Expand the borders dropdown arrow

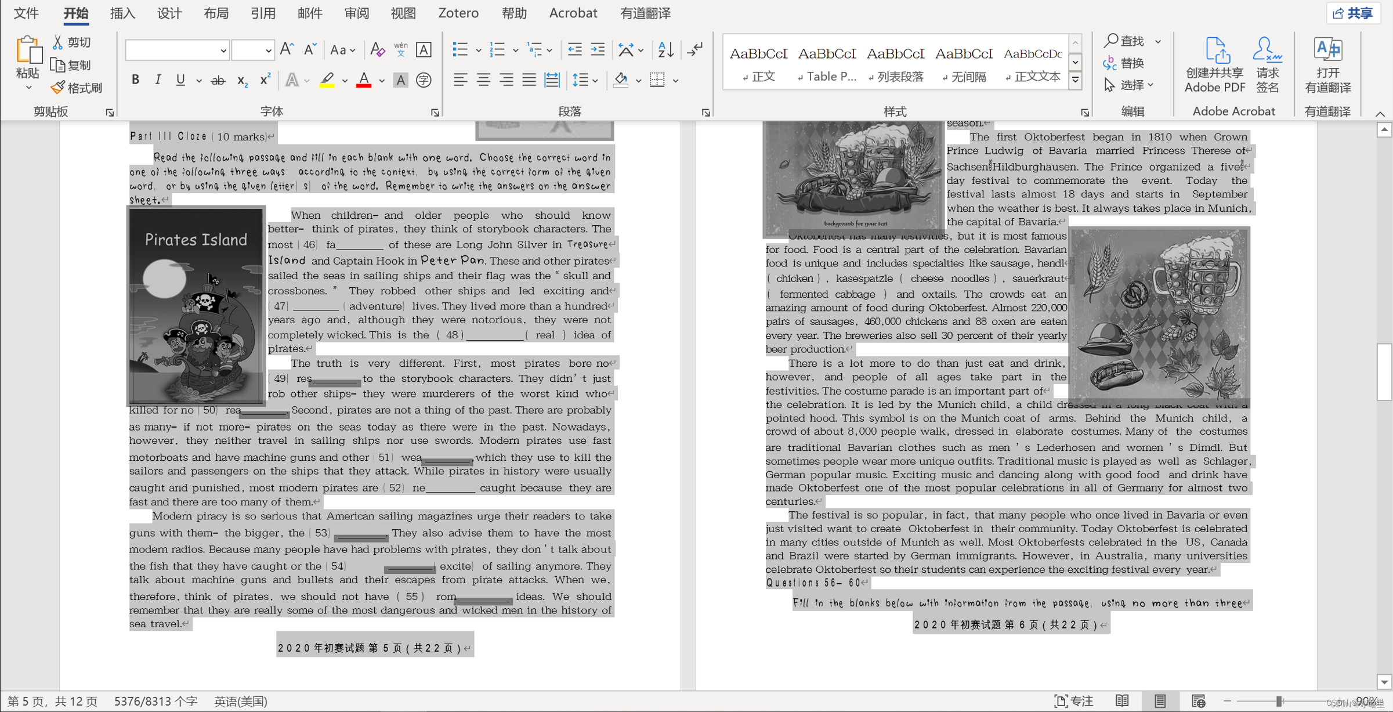click(676, 81)
